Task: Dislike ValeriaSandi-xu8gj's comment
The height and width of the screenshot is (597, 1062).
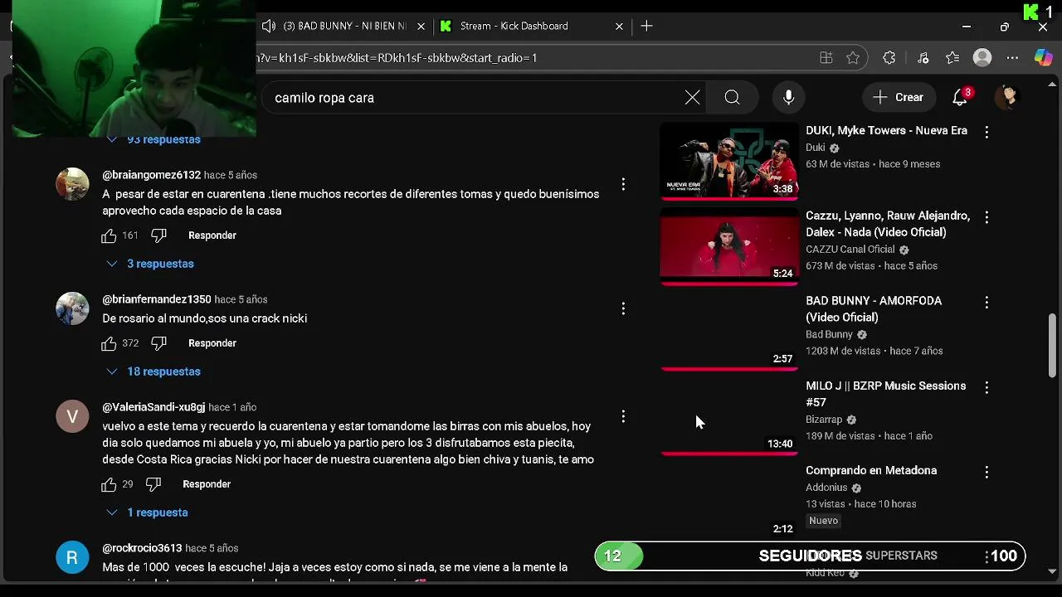Action: pyautogui.click(x=153, y=484)
